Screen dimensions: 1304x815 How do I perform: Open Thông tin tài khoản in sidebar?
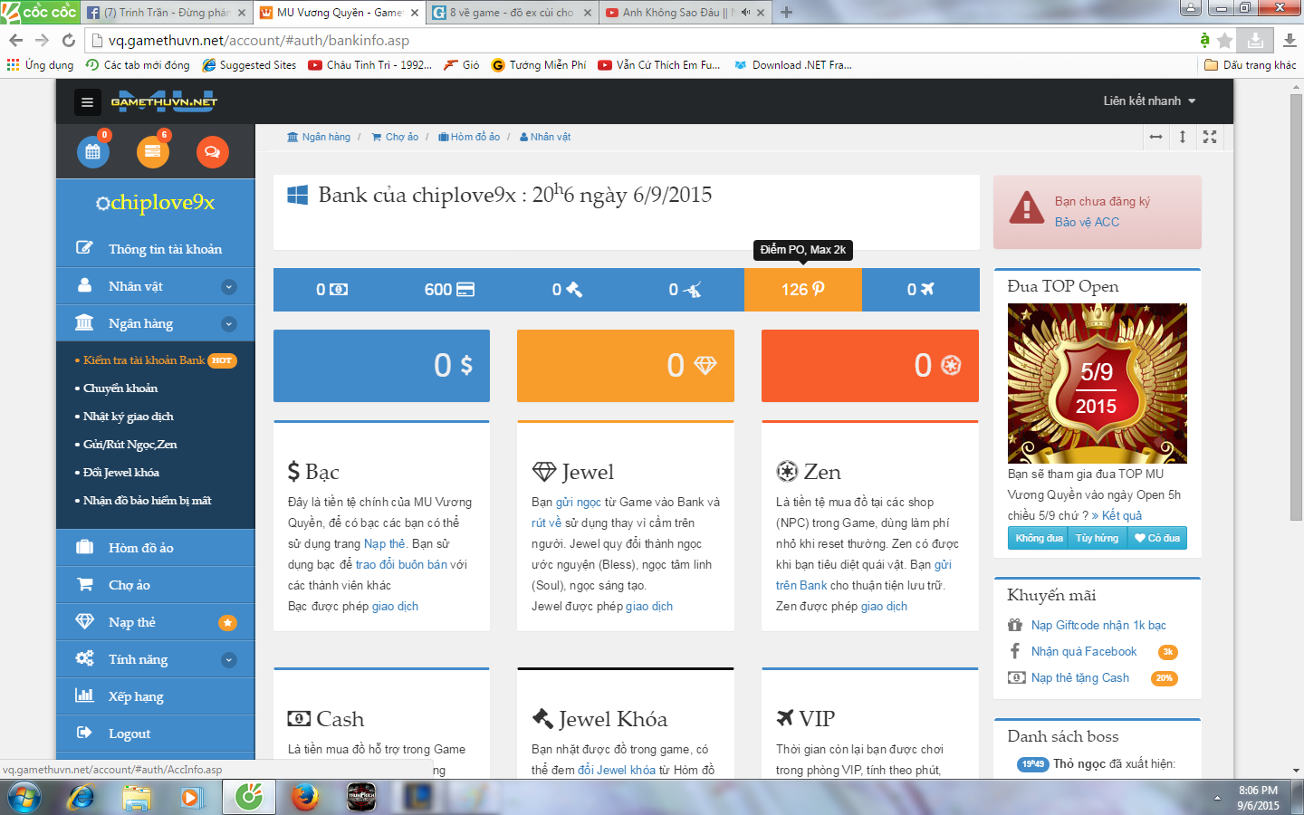[x=155, y=249]
